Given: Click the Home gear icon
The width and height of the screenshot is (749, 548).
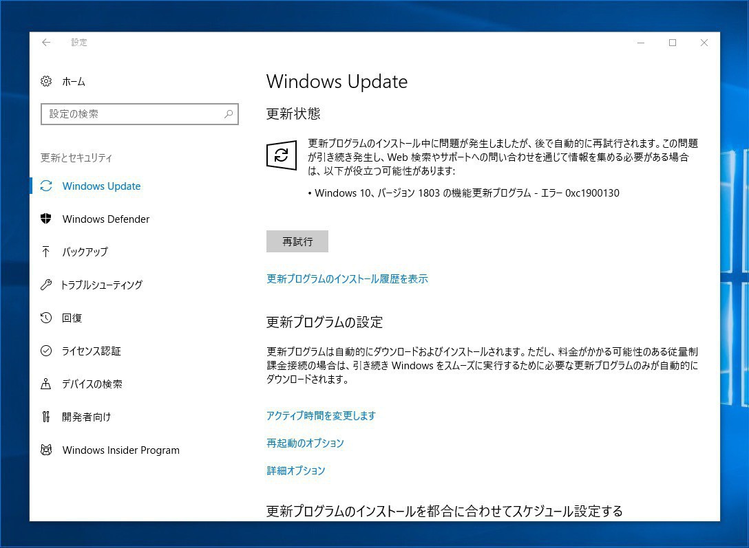Looking at the screenshot, I should point(46,82).
